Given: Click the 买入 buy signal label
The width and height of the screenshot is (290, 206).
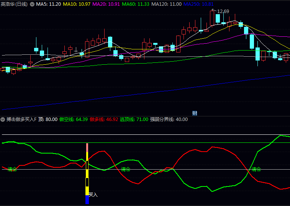Looking at the screenshot, I should (x=93, y=195).
